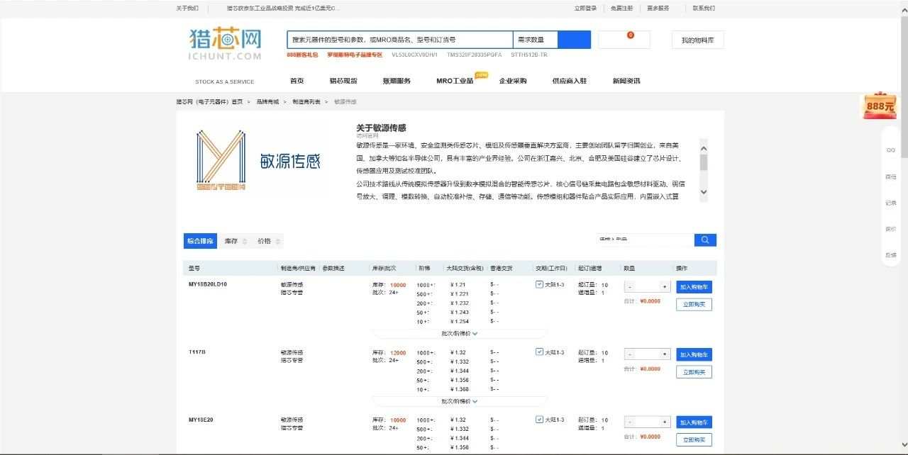Click the hot search term VL53L0CXV0DH/1
Viewport: 908px width, 455px height.
(x=414, y=55)
